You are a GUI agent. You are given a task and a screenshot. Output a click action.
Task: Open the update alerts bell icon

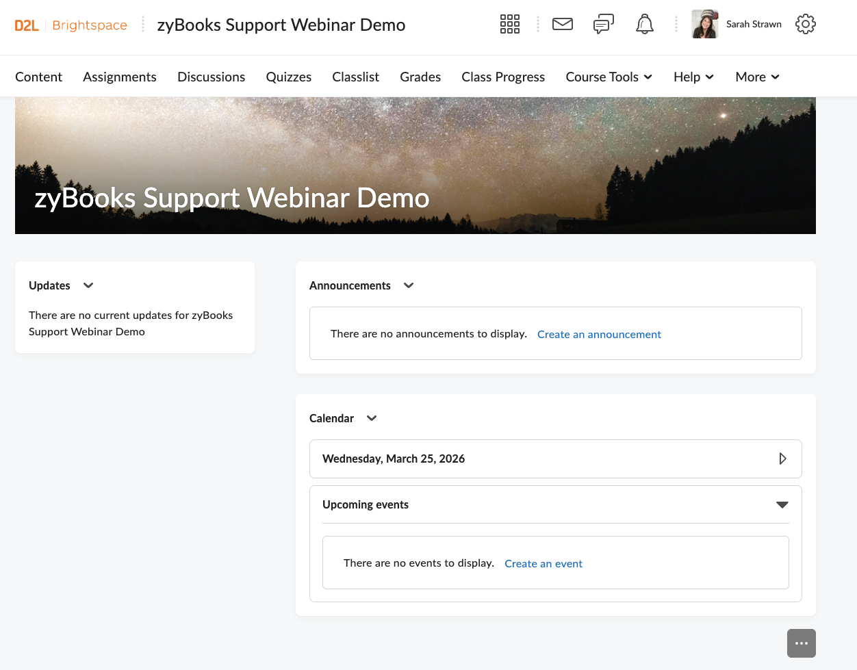(645, 25)
